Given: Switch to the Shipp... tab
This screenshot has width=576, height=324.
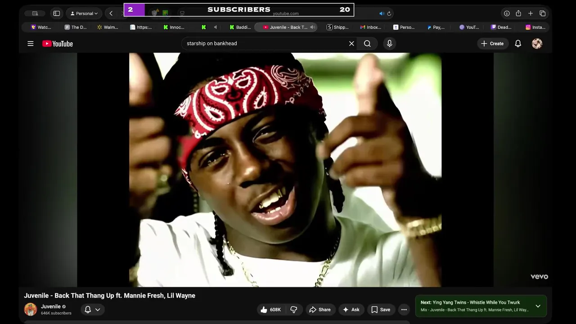Looking at the screenshot, I should [338, 27].
